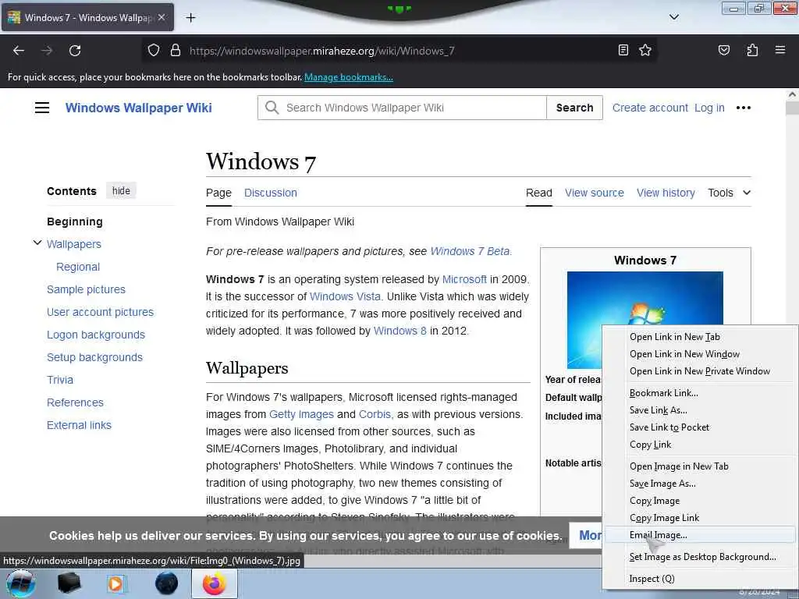
Task: Follow the Getty Images link
Action: pos(301,414)
